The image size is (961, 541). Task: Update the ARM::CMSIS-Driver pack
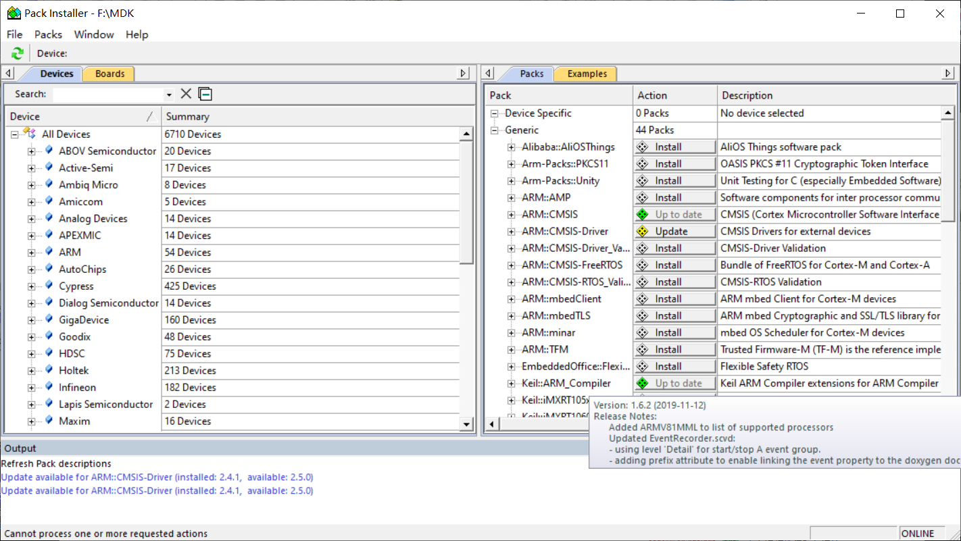[674, 231]
